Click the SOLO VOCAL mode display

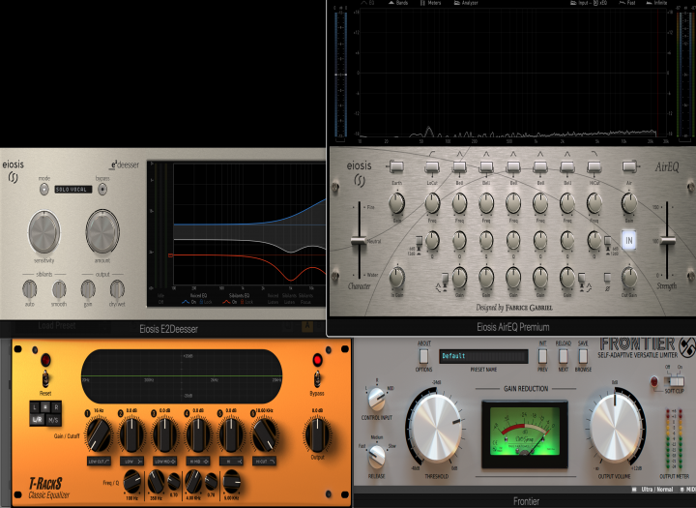[73, 190]
